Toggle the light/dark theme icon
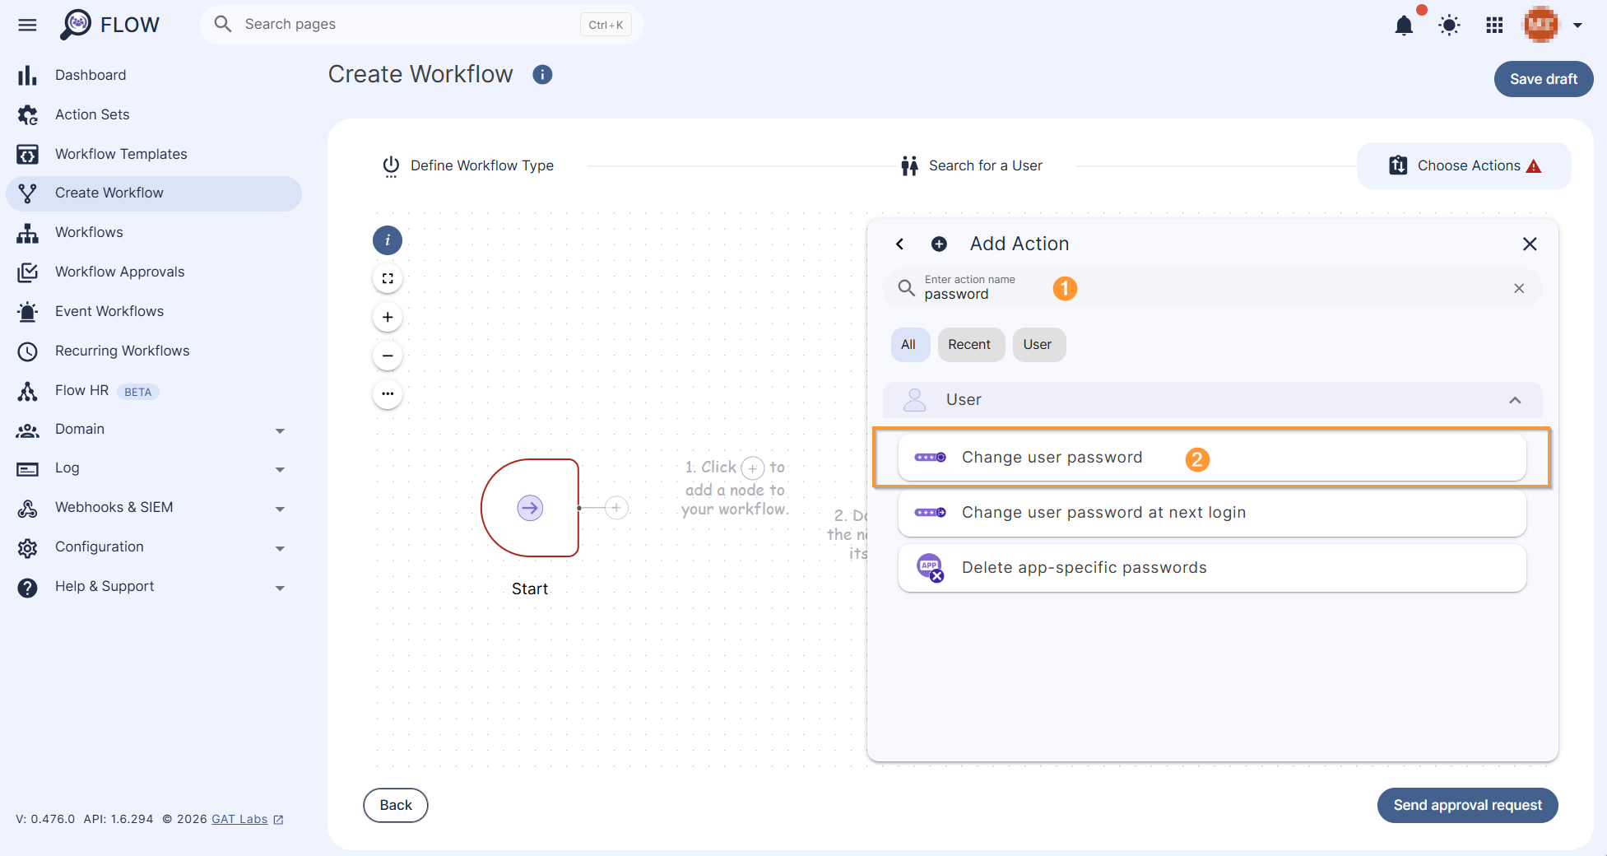 pos(1449,26)
